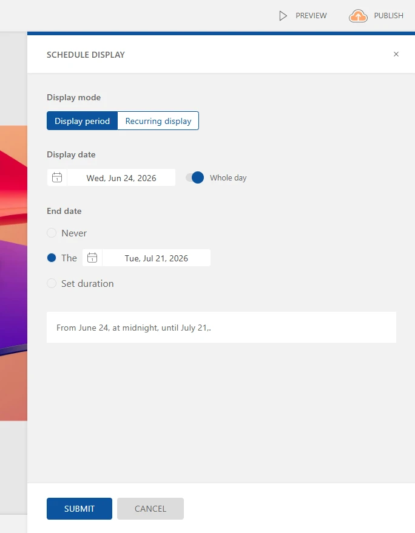Select the Never end date option

point(52,233)
